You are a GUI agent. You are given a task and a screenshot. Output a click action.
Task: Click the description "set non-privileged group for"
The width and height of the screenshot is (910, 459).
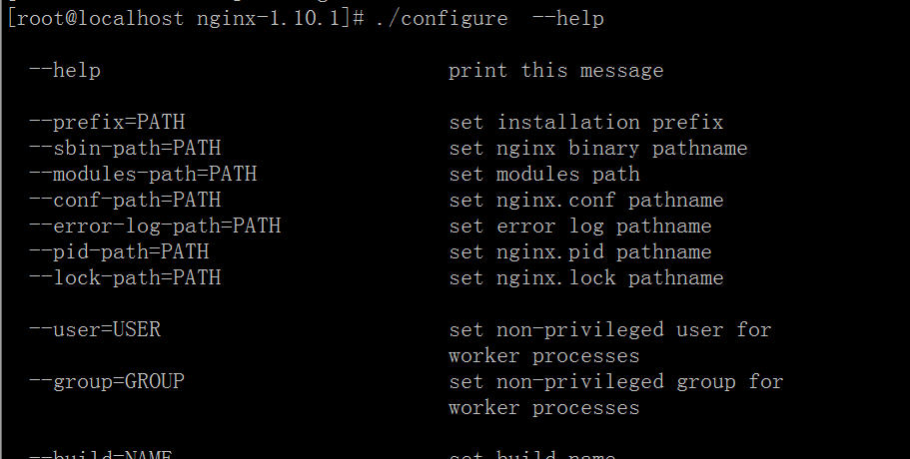click(x=616, y=382)
